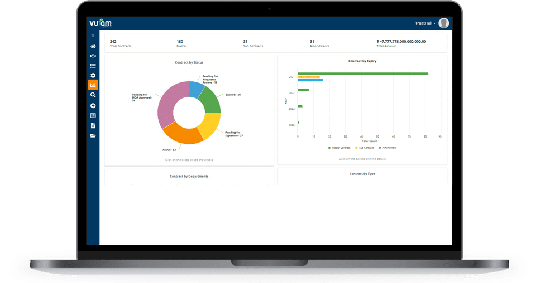
Task: Click the user avatar picture
Action: (x=444, y=23)
